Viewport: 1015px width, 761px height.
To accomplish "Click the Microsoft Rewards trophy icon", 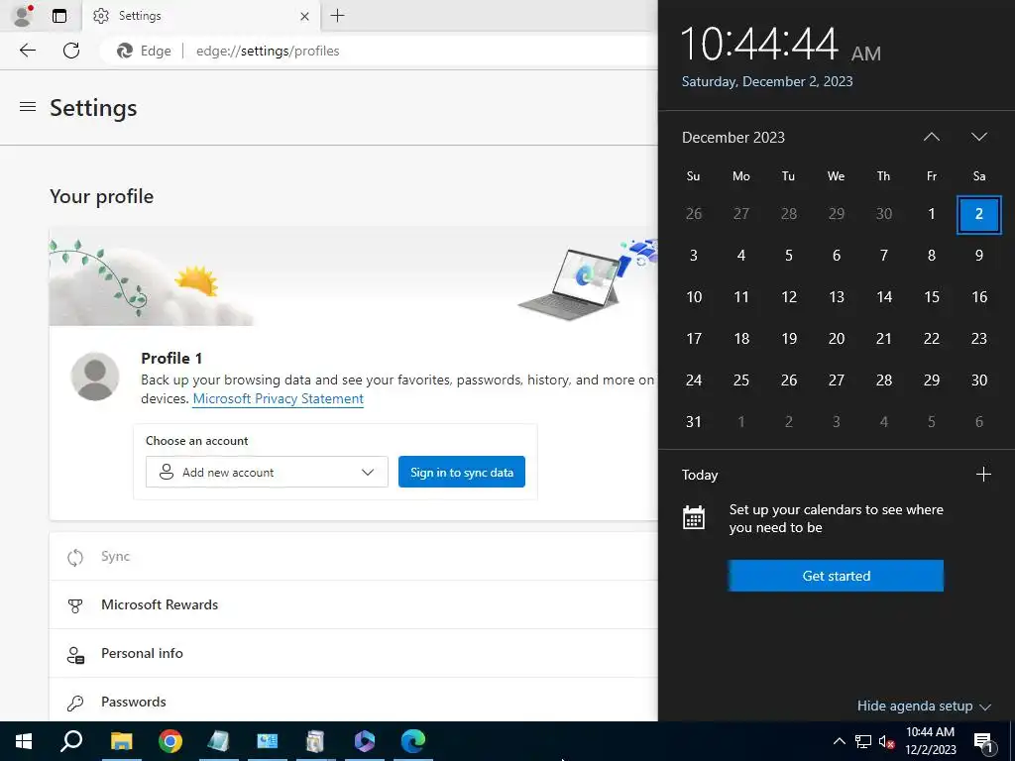I will coord(75,605).
